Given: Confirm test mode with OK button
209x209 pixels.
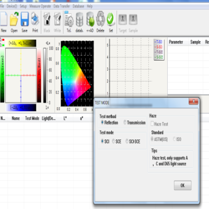Looking at the screenshot, I should (182, 185).
